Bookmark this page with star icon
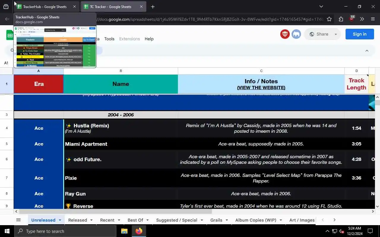This screenshot has height=237, width=380. pyautogui.click(x=329, y=19)
